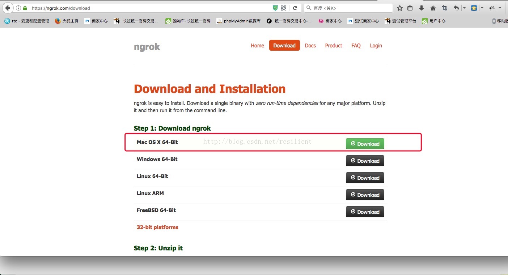Click the Linux ARM label

(x=150, y=193)
